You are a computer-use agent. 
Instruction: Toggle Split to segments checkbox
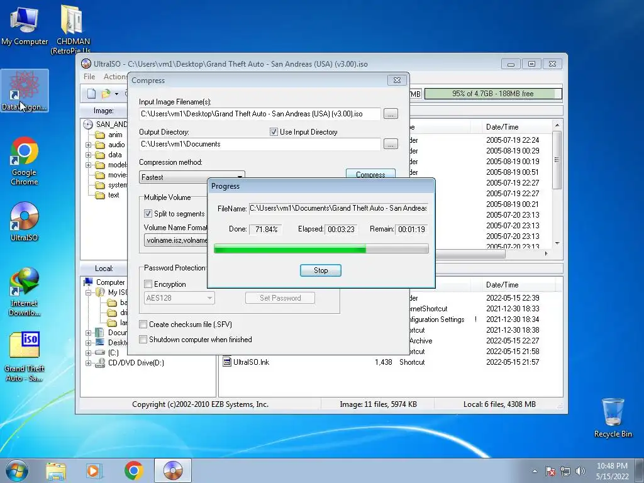tap(148, 214)
